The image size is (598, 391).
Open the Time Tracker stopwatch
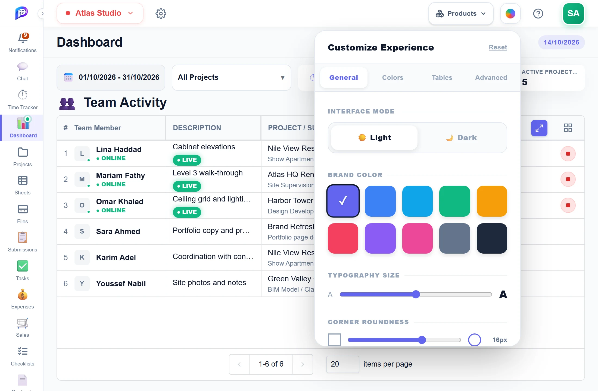(x=23, y=95)
